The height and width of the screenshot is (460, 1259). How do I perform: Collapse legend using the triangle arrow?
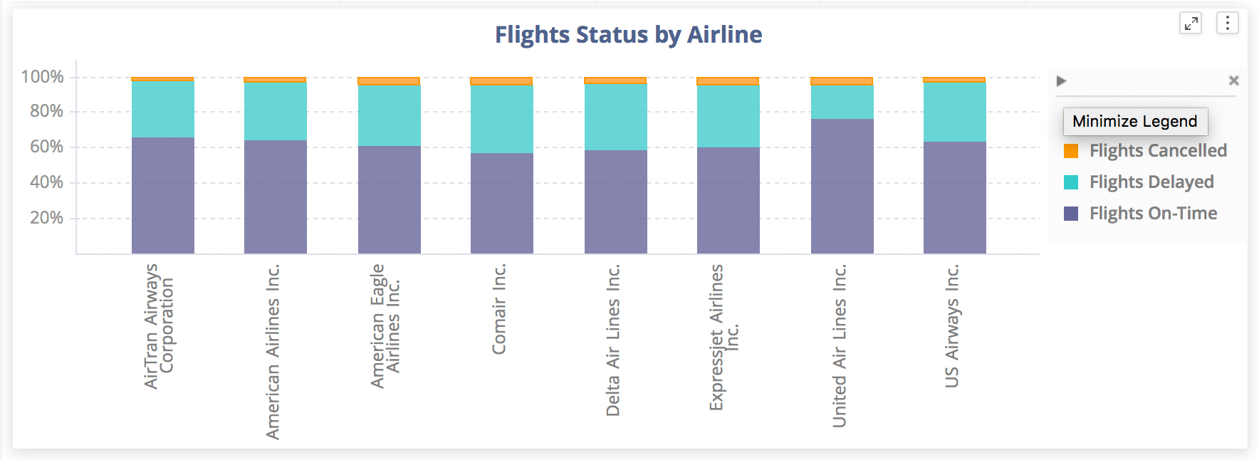point(1061,81)
